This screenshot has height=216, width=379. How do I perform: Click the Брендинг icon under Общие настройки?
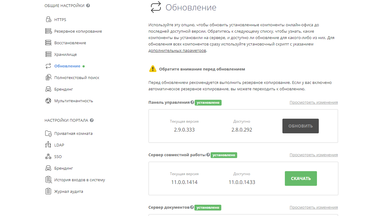(48, 89)
